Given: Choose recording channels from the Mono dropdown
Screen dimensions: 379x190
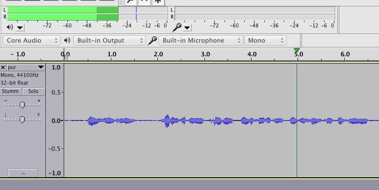Looking at the screenshot, I should click(265, 40).
